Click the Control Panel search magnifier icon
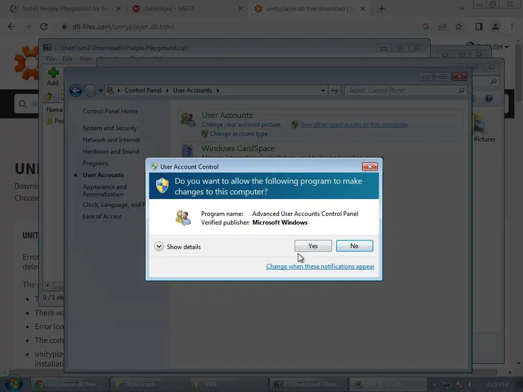The height and width of the screenshot is (392, 523). (461, 90)
